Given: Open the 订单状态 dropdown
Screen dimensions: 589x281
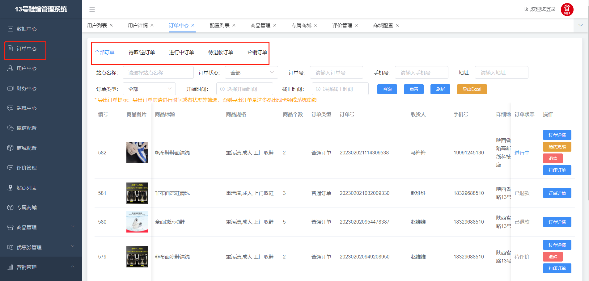Looking at the screenshot, I should point(251,73).
